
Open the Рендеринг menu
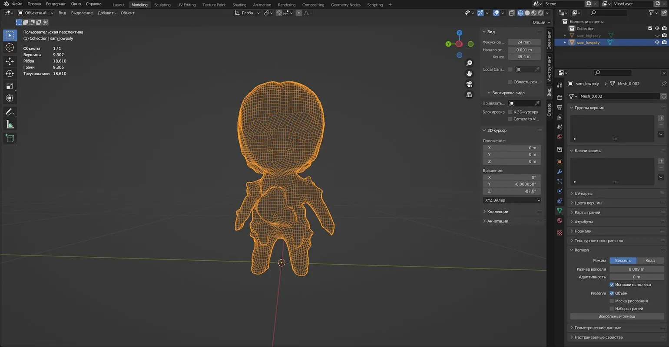tap(56, 4)
